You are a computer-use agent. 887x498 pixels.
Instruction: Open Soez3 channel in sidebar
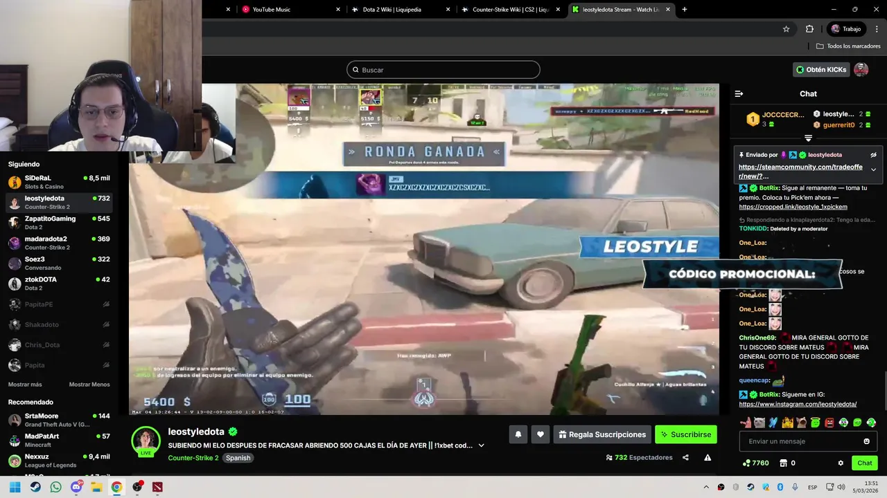tap(59, 263)
